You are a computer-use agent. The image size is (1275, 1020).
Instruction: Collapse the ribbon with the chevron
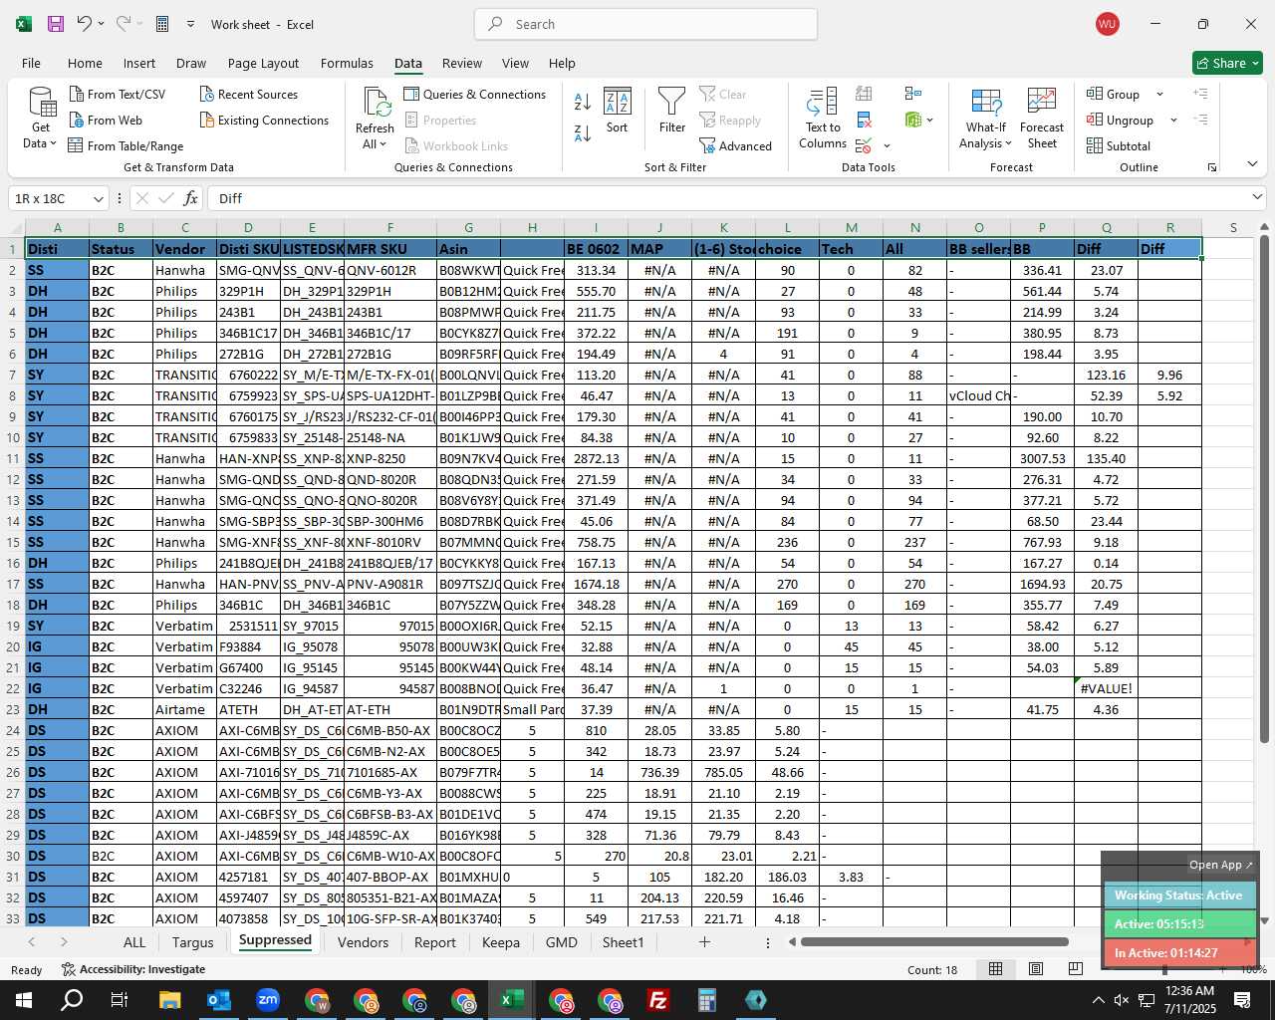[1252, 164]
